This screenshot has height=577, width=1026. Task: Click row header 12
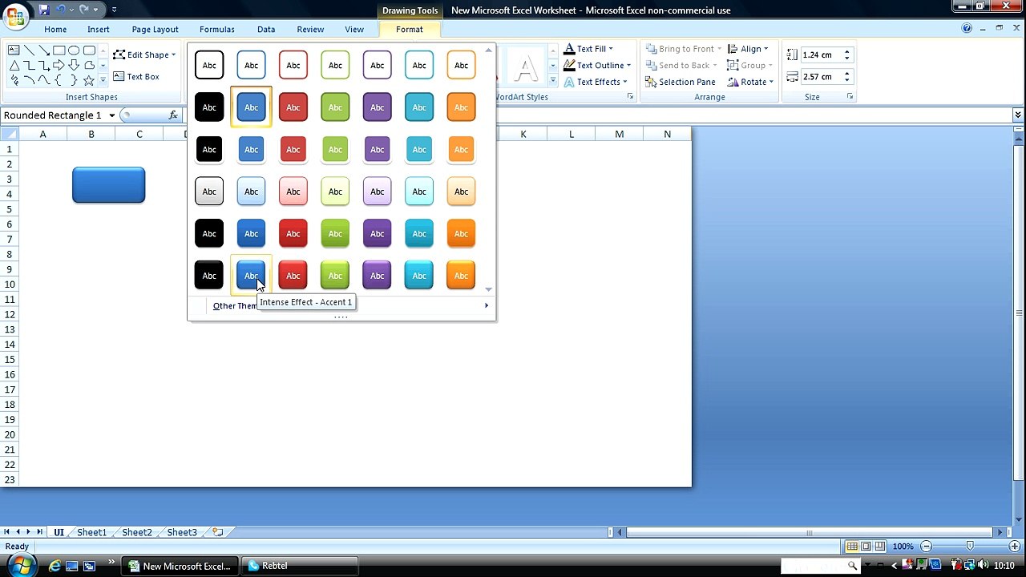(9, 314)
